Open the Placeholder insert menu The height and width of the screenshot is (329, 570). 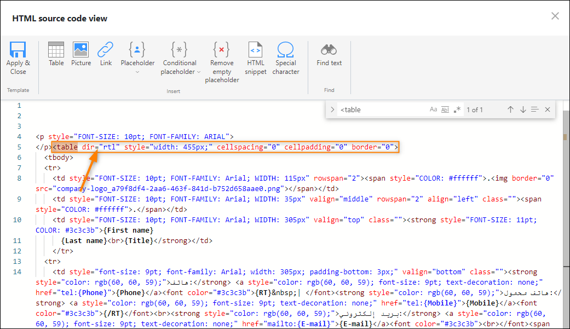click(137, 54)
